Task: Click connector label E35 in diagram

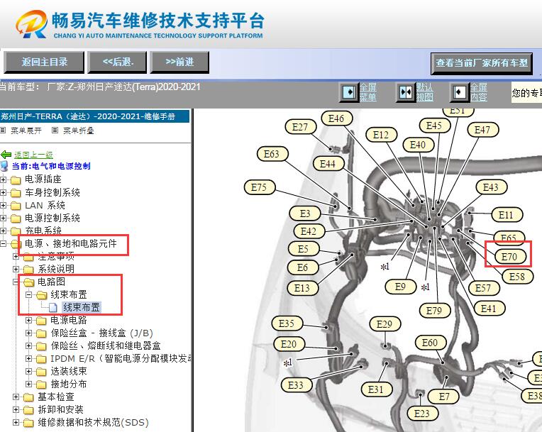Action: pyautogui.click(x=287, y=323)
